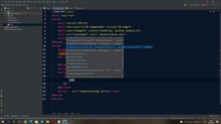Open the user account dropdown in toolbar
The image size is (221, 124).
click(186, 5)
